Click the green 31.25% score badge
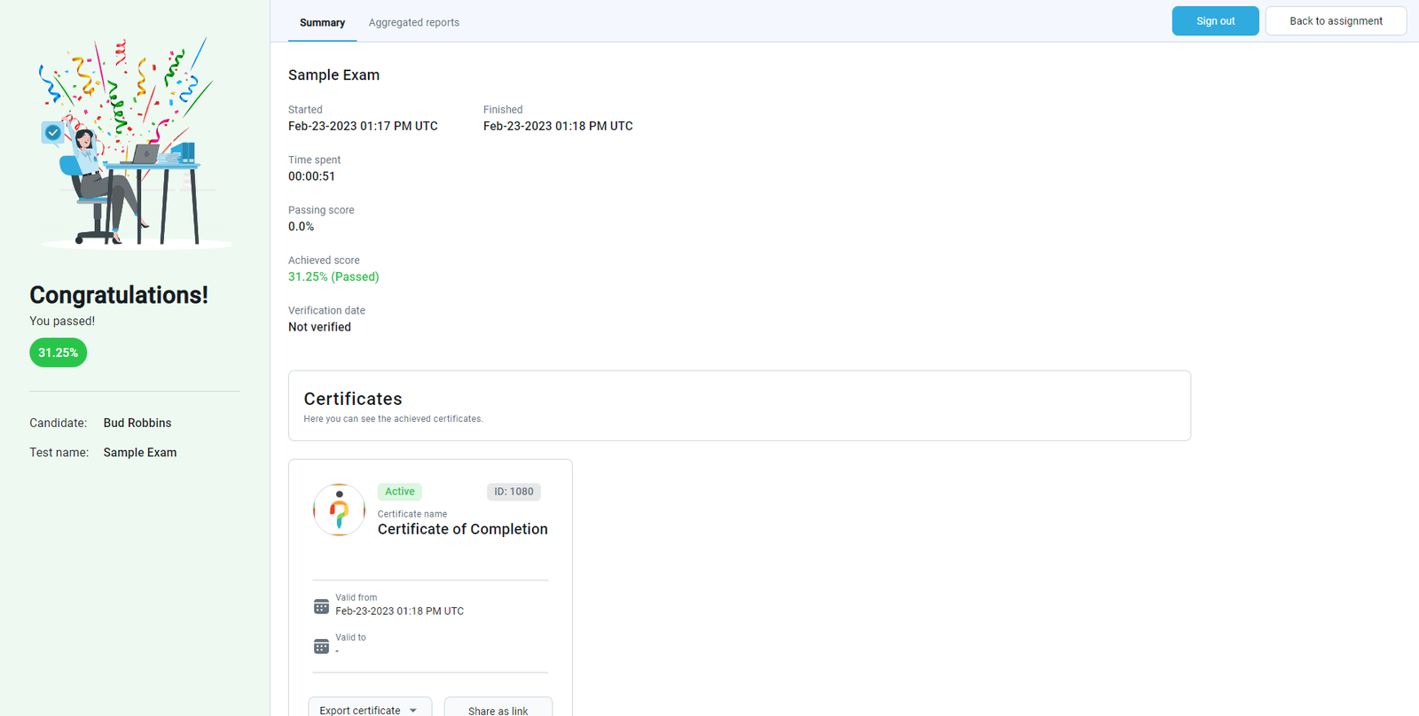This screenshot has width=1419, height=716. click(59, 353)
